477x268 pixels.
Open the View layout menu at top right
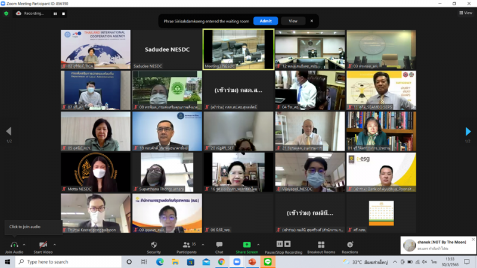click(x=466, y=13)
